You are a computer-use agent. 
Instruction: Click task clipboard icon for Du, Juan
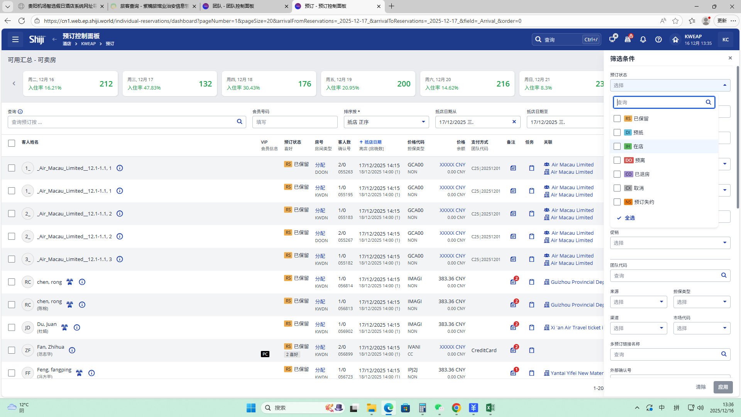(x=531, y=327)
